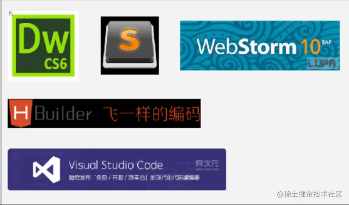Image resolution: width=349 pixels, height=205 pixels.
Task: Click the "飞一样的编码" slogan text
Action: [x=151, y=114]
